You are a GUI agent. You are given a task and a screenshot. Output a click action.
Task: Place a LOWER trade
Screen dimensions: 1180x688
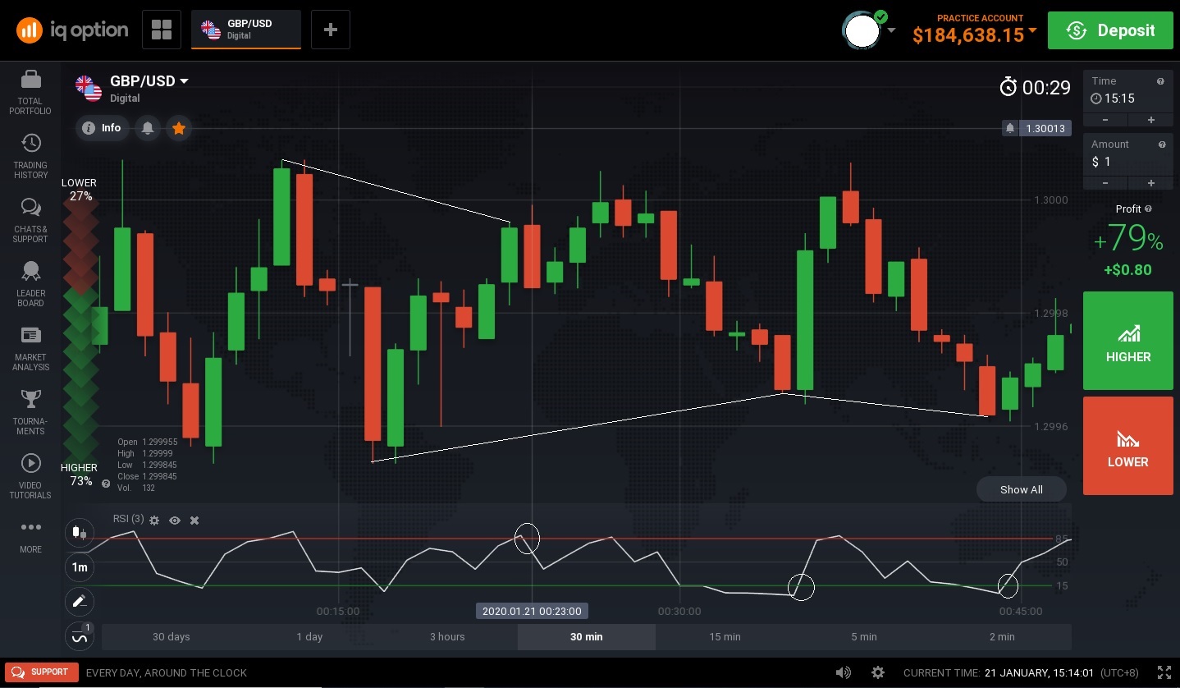pos(1128,446)
